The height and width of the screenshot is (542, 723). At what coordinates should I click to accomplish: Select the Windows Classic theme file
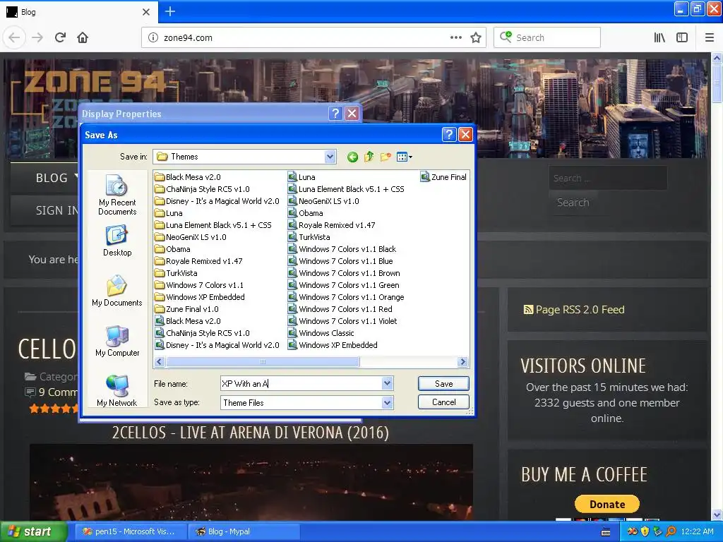point(321,333)
